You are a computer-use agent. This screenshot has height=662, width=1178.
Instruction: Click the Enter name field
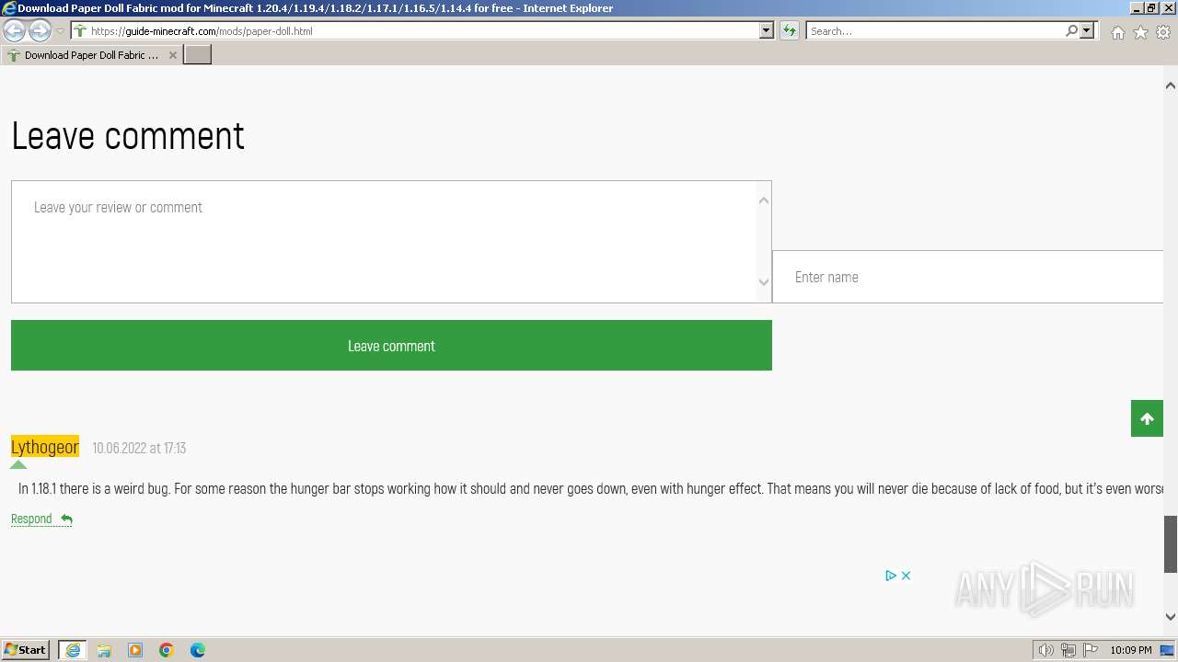(x=968, y=277)
